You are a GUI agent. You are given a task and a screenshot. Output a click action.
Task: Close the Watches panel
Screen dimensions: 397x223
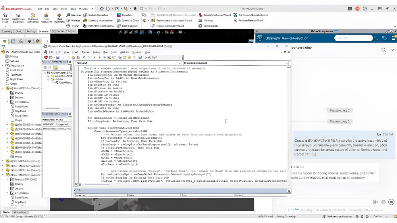pyautogui.click(x=289, y=190)
